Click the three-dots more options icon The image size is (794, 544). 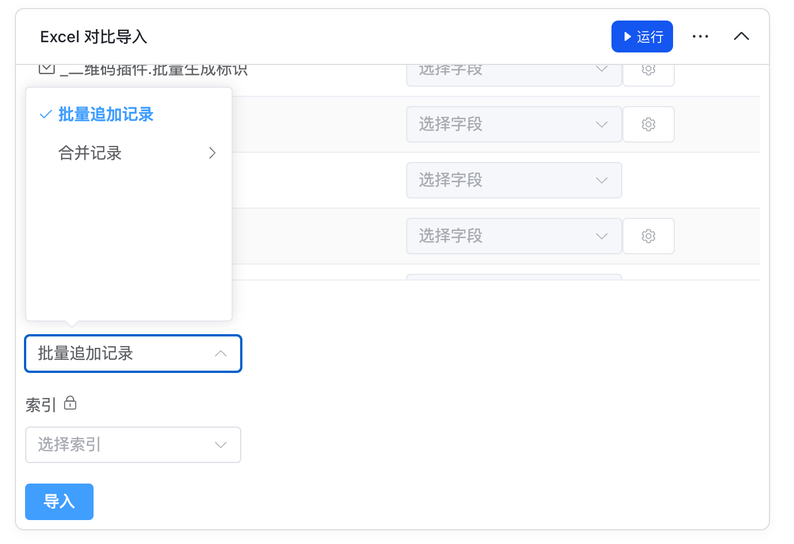coord(700,36)
